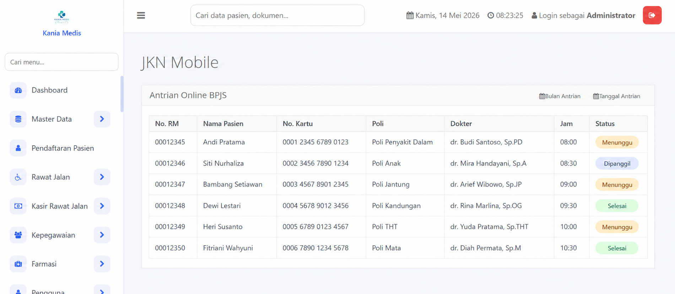This screenshot has width=675, height=294.
Task: Open Pendaftaran Pasien menu item
Action: (63, 148)
